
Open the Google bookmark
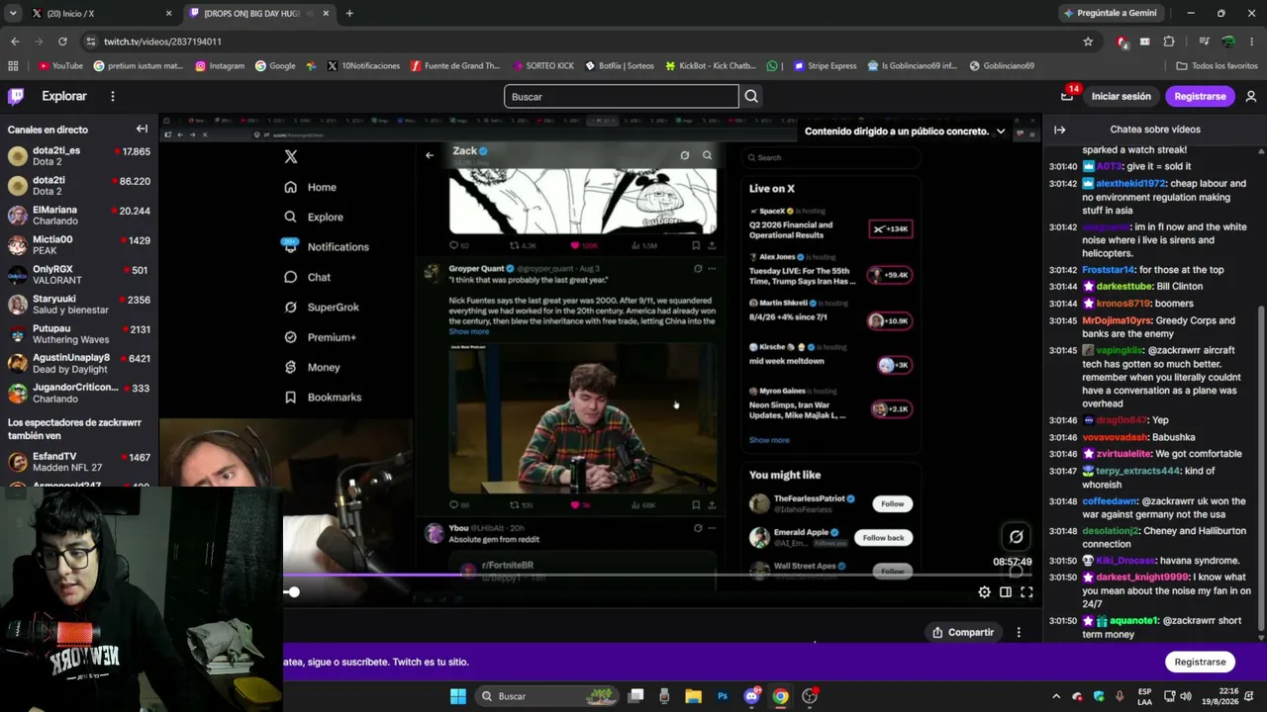pyautogui.click(x=275, y=66)
